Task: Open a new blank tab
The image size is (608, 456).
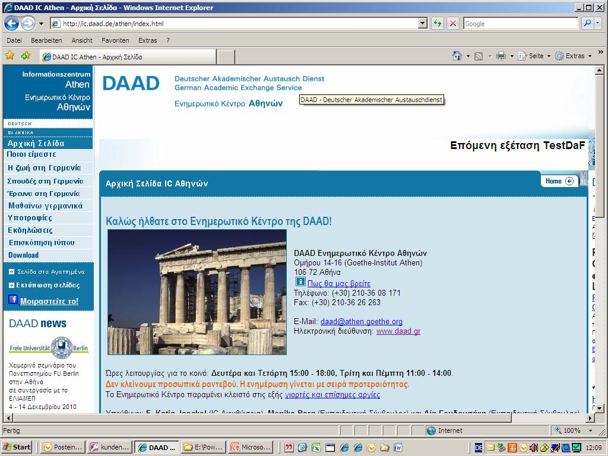Action: coord(226,57)
